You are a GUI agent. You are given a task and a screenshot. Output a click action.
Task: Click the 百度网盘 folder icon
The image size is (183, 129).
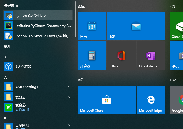click(x=9, y=126)
